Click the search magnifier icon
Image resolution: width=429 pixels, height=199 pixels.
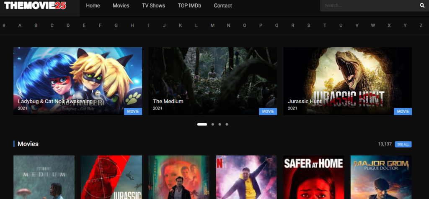(422, 6)
